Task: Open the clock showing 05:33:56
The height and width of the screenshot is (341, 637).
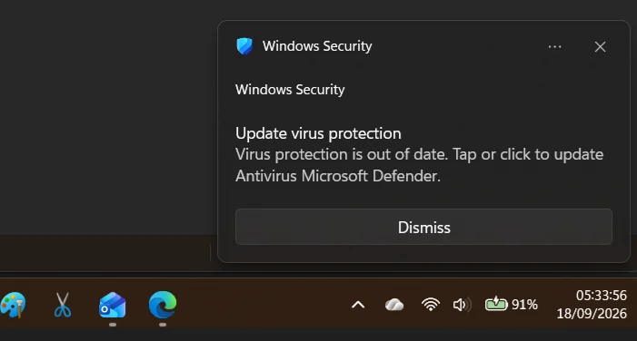Action: pos(602,296)
